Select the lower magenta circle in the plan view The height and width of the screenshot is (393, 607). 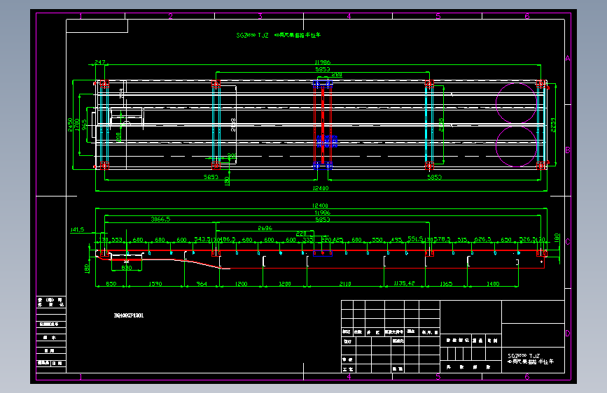coord(516,146)
